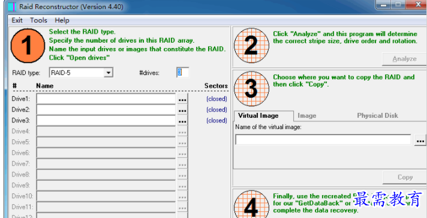
Task: Click the disabled Drive5 browse button
Action: (x=182, y=142)
